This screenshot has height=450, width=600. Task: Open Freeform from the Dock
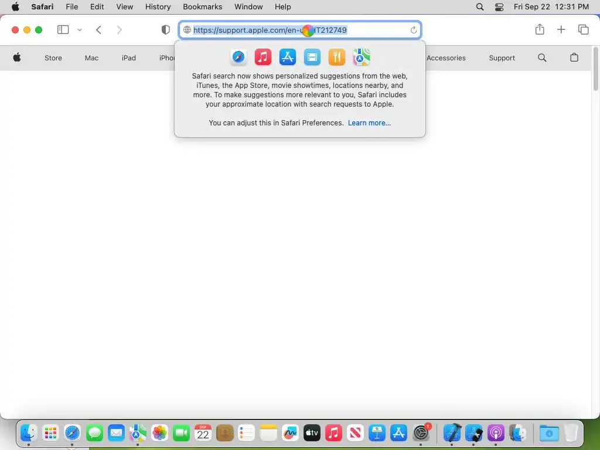[290, 433]
